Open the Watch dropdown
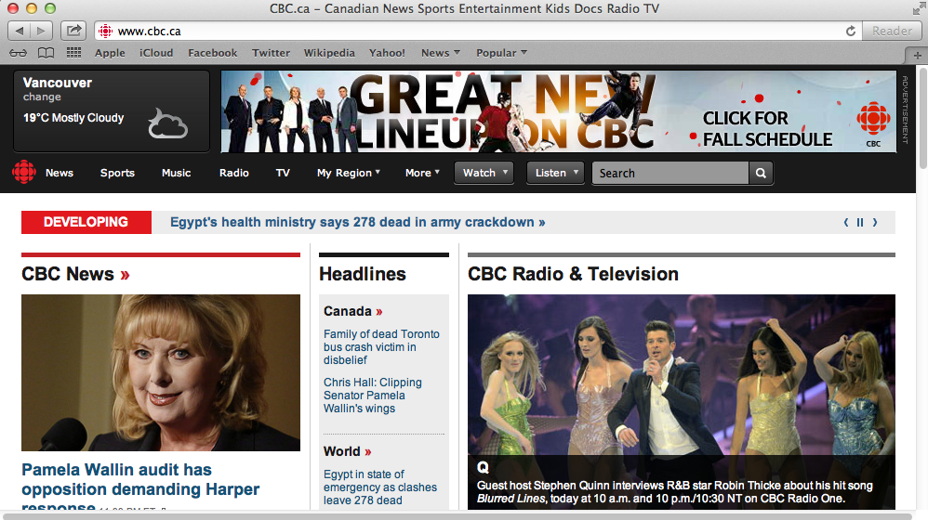928x520 pixels. 484,173
